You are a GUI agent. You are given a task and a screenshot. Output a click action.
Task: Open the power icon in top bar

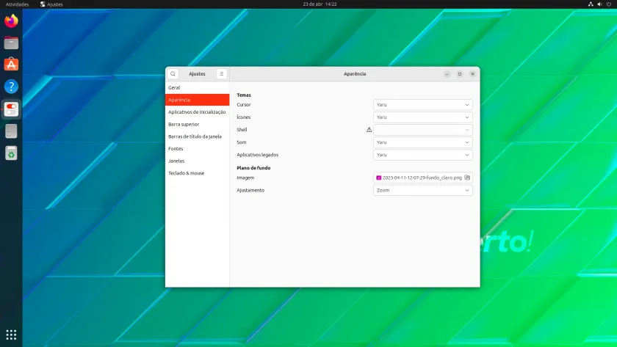pos(609,4)
